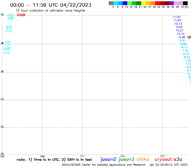The image size is (191, 167).
Task: Click the red 1058 time marker
Action: pos(21,15)
